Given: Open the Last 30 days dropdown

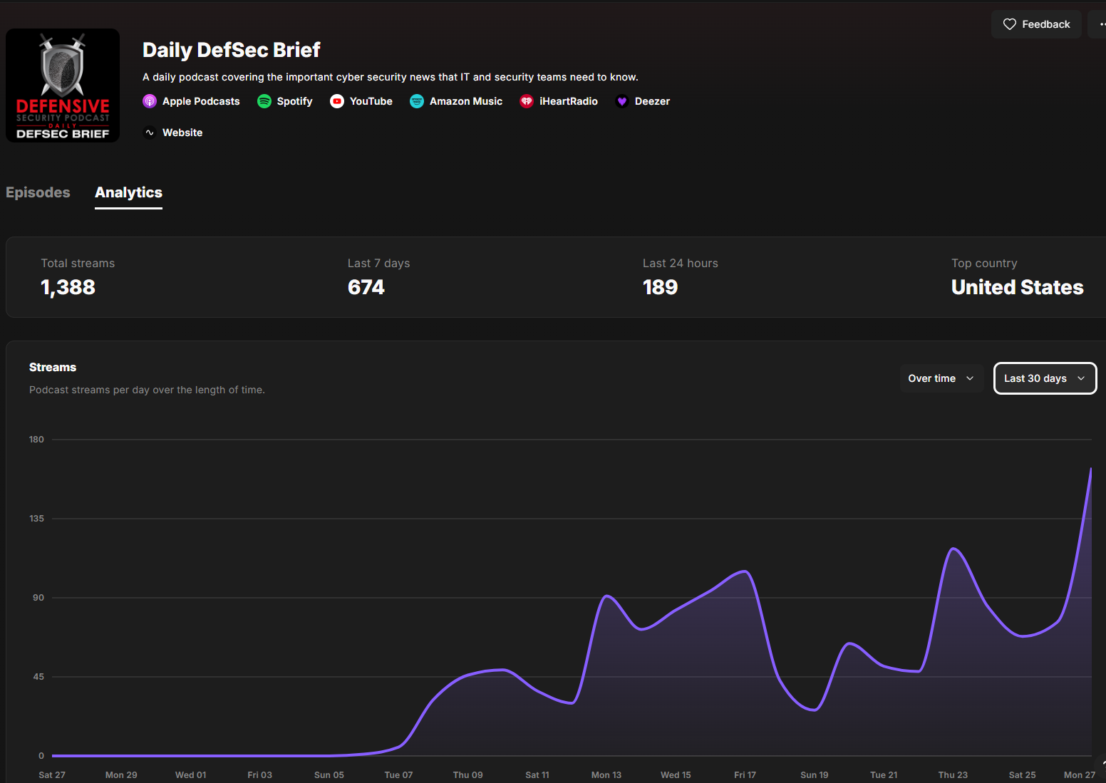Looking at the screenshot, I should pos(1045,378).
